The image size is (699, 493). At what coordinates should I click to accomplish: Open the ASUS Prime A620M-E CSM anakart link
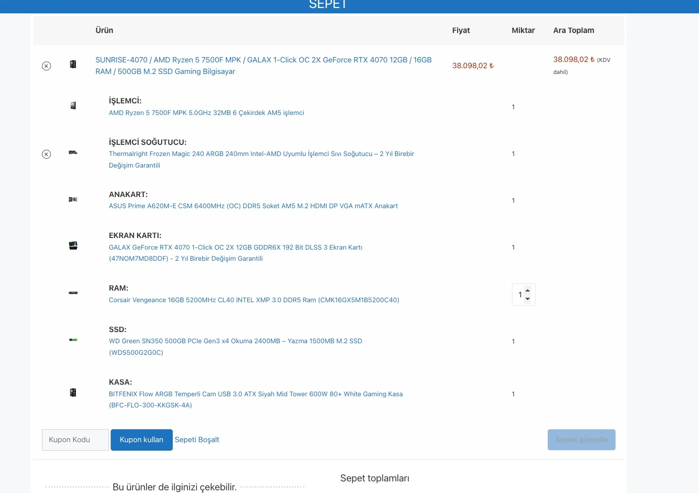253,206
